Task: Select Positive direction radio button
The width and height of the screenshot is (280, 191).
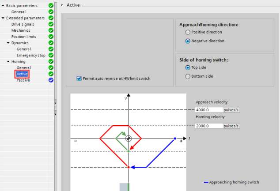Action: pos(188,32)
